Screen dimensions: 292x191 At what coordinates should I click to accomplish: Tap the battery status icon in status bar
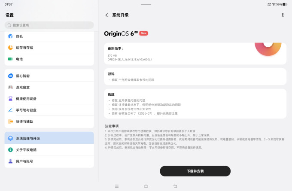click(x=285, y=4)
